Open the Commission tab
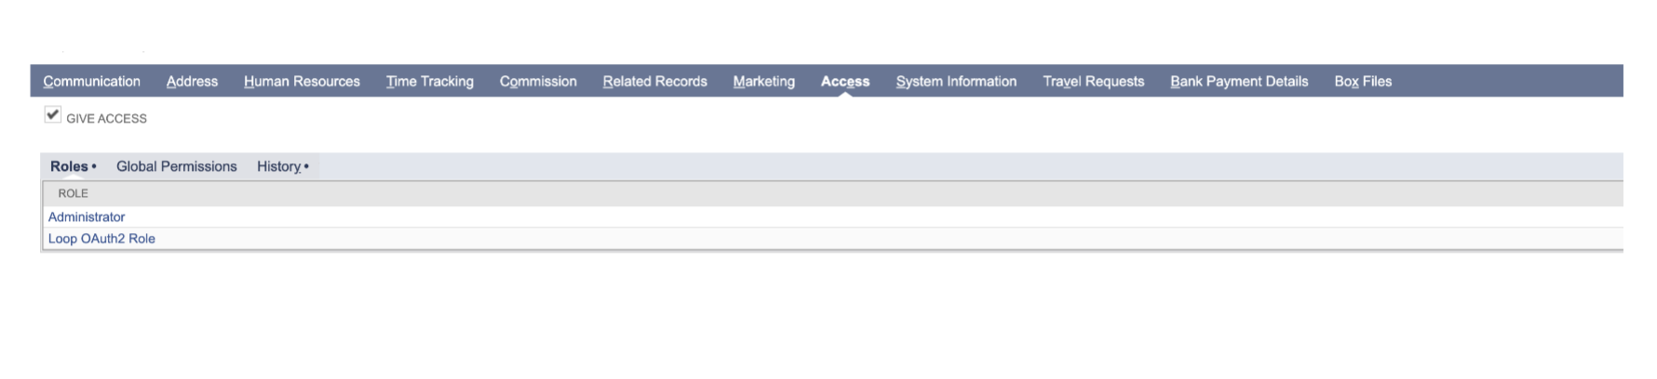Image resolution: width=1657 pixels, height=379 pixels. [x=538, y=82]
